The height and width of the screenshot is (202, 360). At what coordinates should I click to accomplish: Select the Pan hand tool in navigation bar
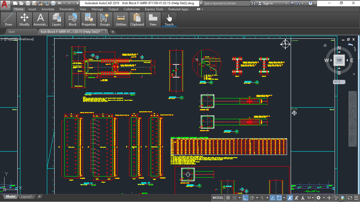coord(352,109)
